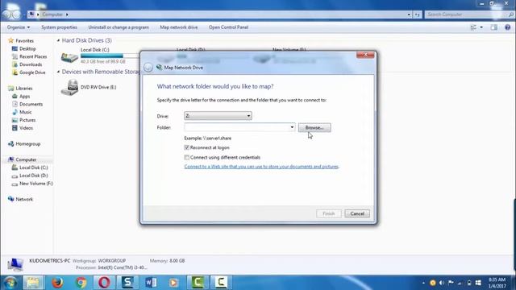Open address bar history dropdown
The width and height of the screenshot is (516, 290).
coord(409,14)
